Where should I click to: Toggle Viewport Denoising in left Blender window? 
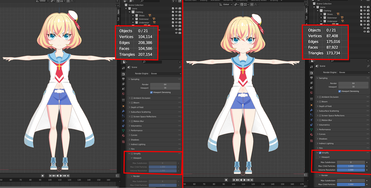pos(151,92)
